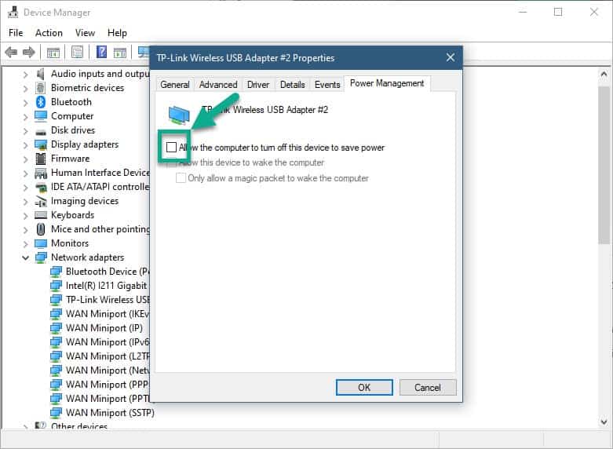
Task: Expand the Display adapters node
Action: [x=25, y=145]
